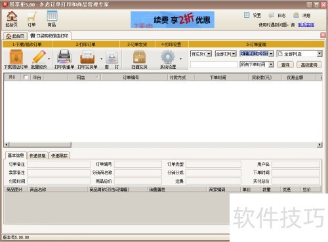This screenshot has width=328, height=242.
Task: Click the 起始页 home icon
Action: point(12,16)
